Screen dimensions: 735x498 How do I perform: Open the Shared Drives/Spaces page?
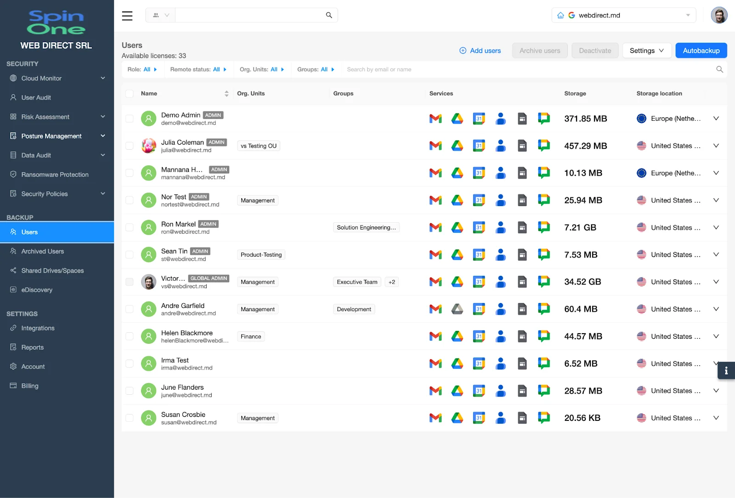pos(52,270)
